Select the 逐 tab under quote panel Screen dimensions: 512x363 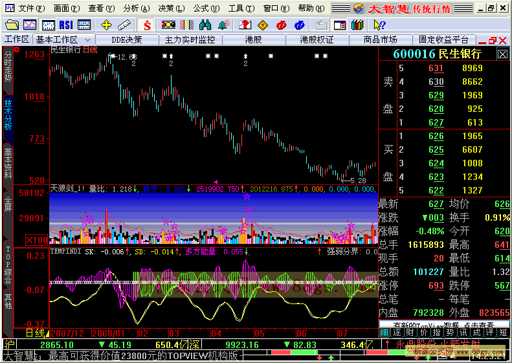(397, 333)
